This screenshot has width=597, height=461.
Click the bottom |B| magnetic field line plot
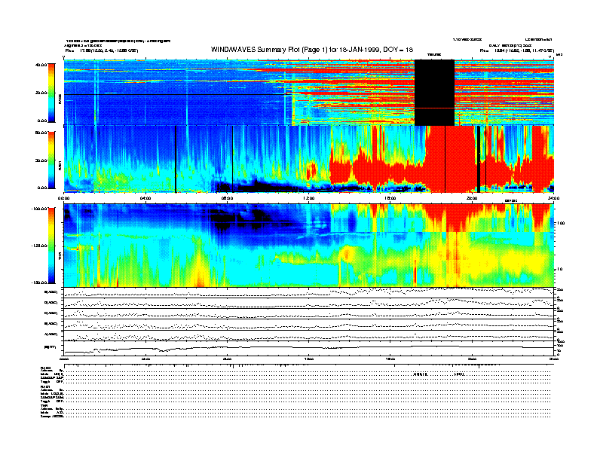[x=309, y=349]
